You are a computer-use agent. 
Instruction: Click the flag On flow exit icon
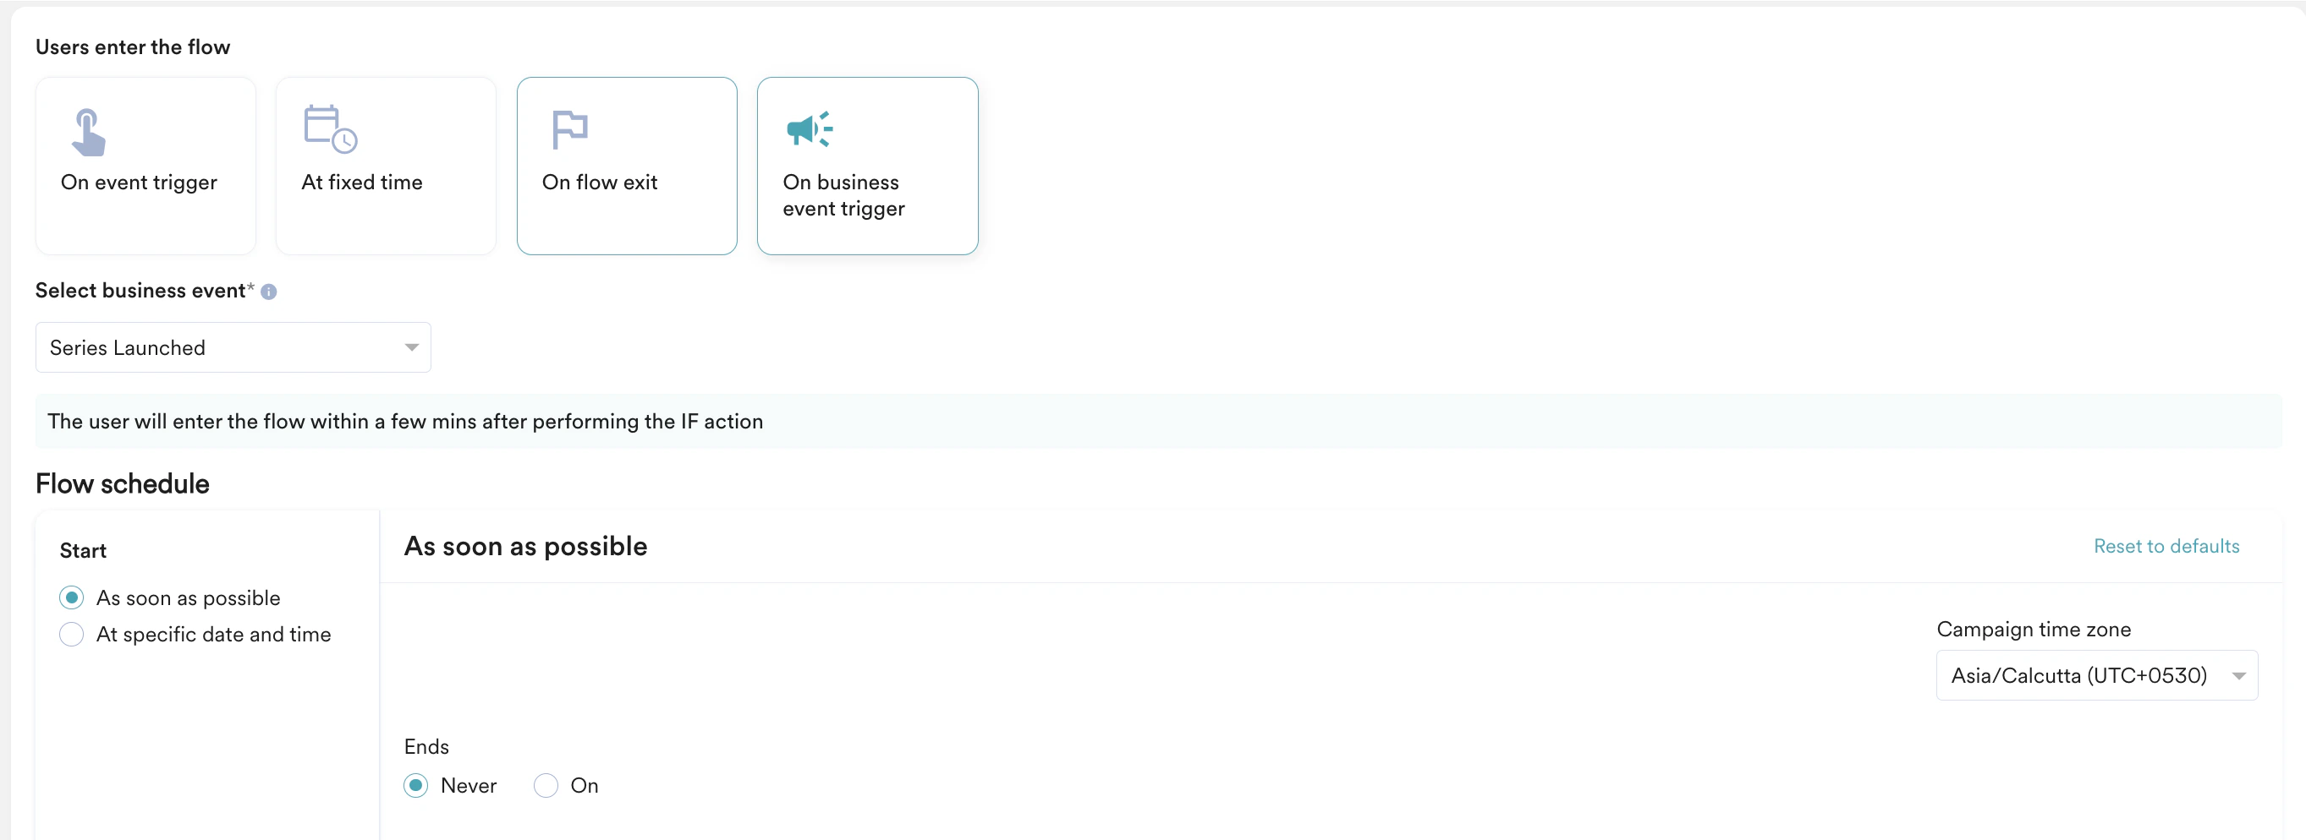point(569,129)
